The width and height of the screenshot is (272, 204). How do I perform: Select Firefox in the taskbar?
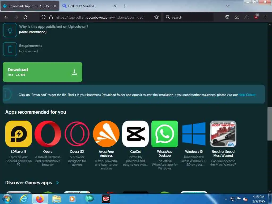pos(40,199)
